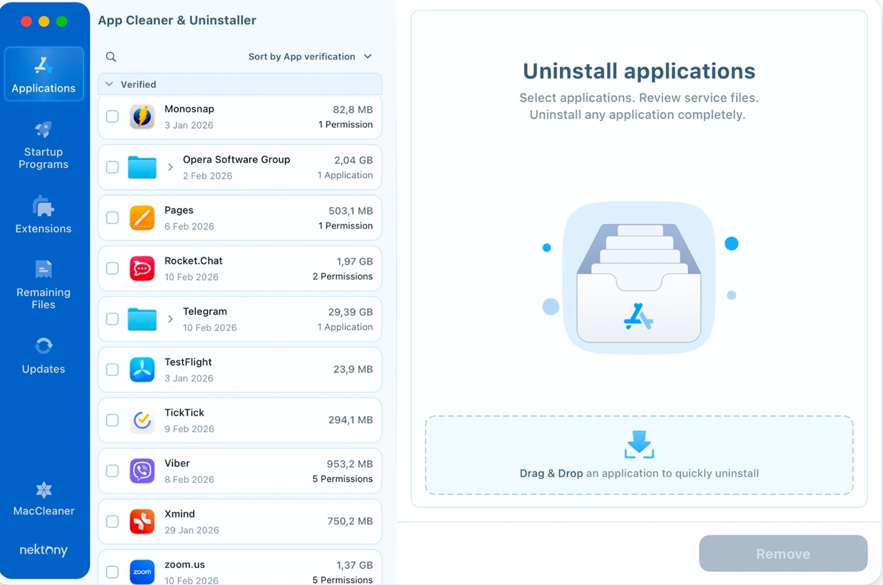Viewport: 883px width, 585px height.
Task: Check the Xmind checkbox
Action: (x=112, y=521)
